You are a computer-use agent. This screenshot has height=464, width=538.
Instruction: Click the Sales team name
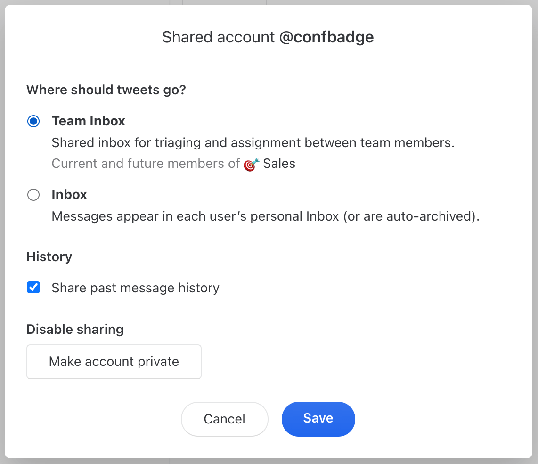pyautogui.click(x=279, y=164)
